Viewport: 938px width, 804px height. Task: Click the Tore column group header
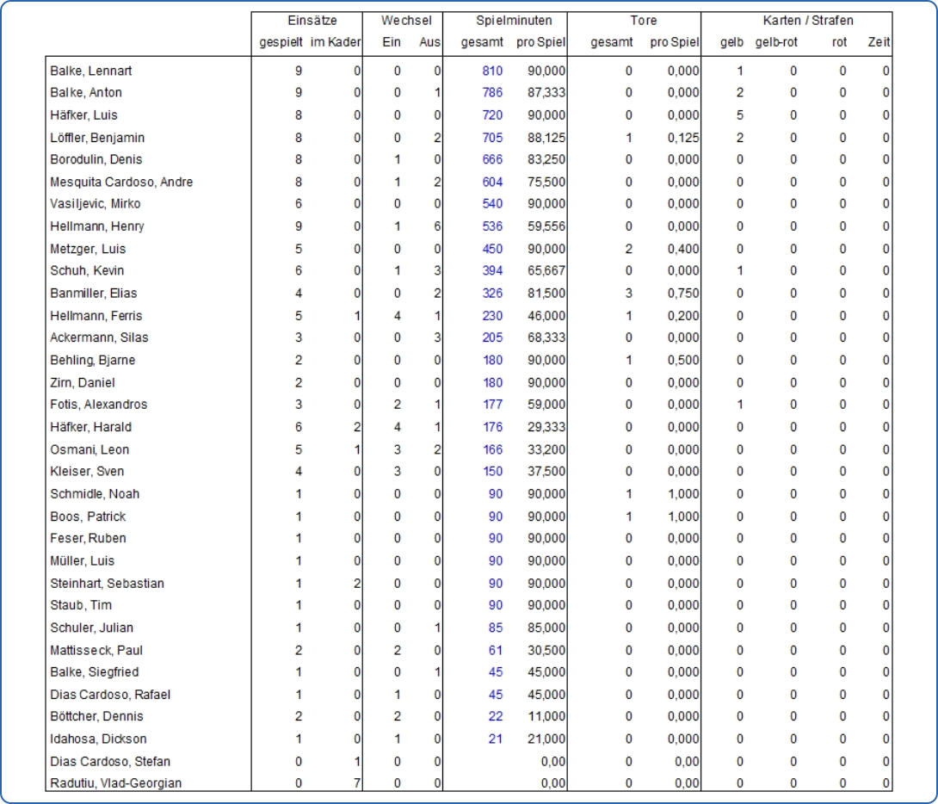tap(644, 21)
